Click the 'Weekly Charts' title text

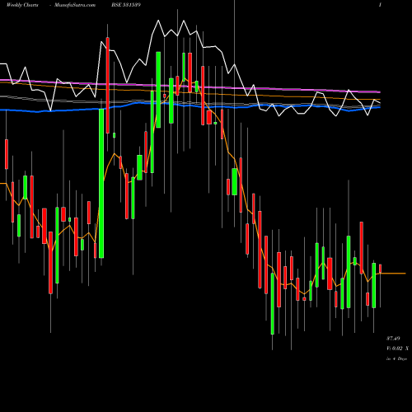22,5
